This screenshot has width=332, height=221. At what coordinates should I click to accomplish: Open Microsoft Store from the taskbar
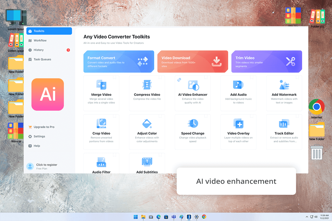click(x=166, y=217)
